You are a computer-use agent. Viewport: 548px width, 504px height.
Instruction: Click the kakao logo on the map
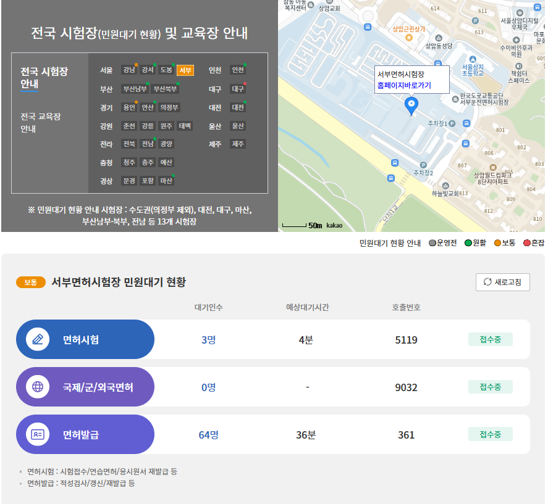coord(335,226)
